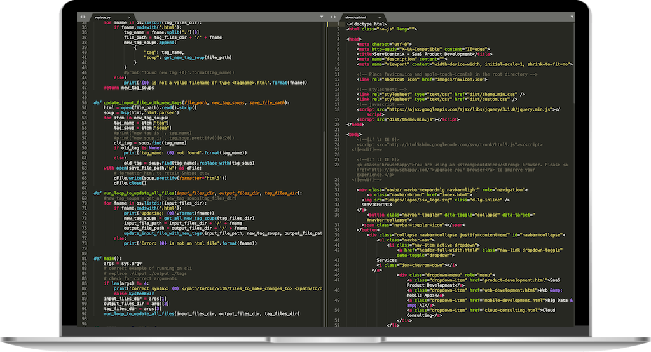Click the 'dist/theme.min.js' script line
651x352 pixels.
[x=408, y=119]
